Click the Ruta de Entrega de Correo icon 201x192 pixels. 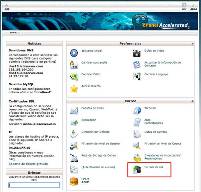coord(74,158)
